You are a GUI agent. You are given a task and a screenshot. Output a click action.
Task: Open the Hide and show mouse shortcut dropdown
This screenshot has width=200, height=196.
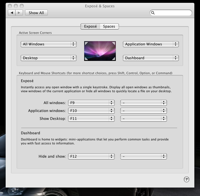[x=144, y=156]
